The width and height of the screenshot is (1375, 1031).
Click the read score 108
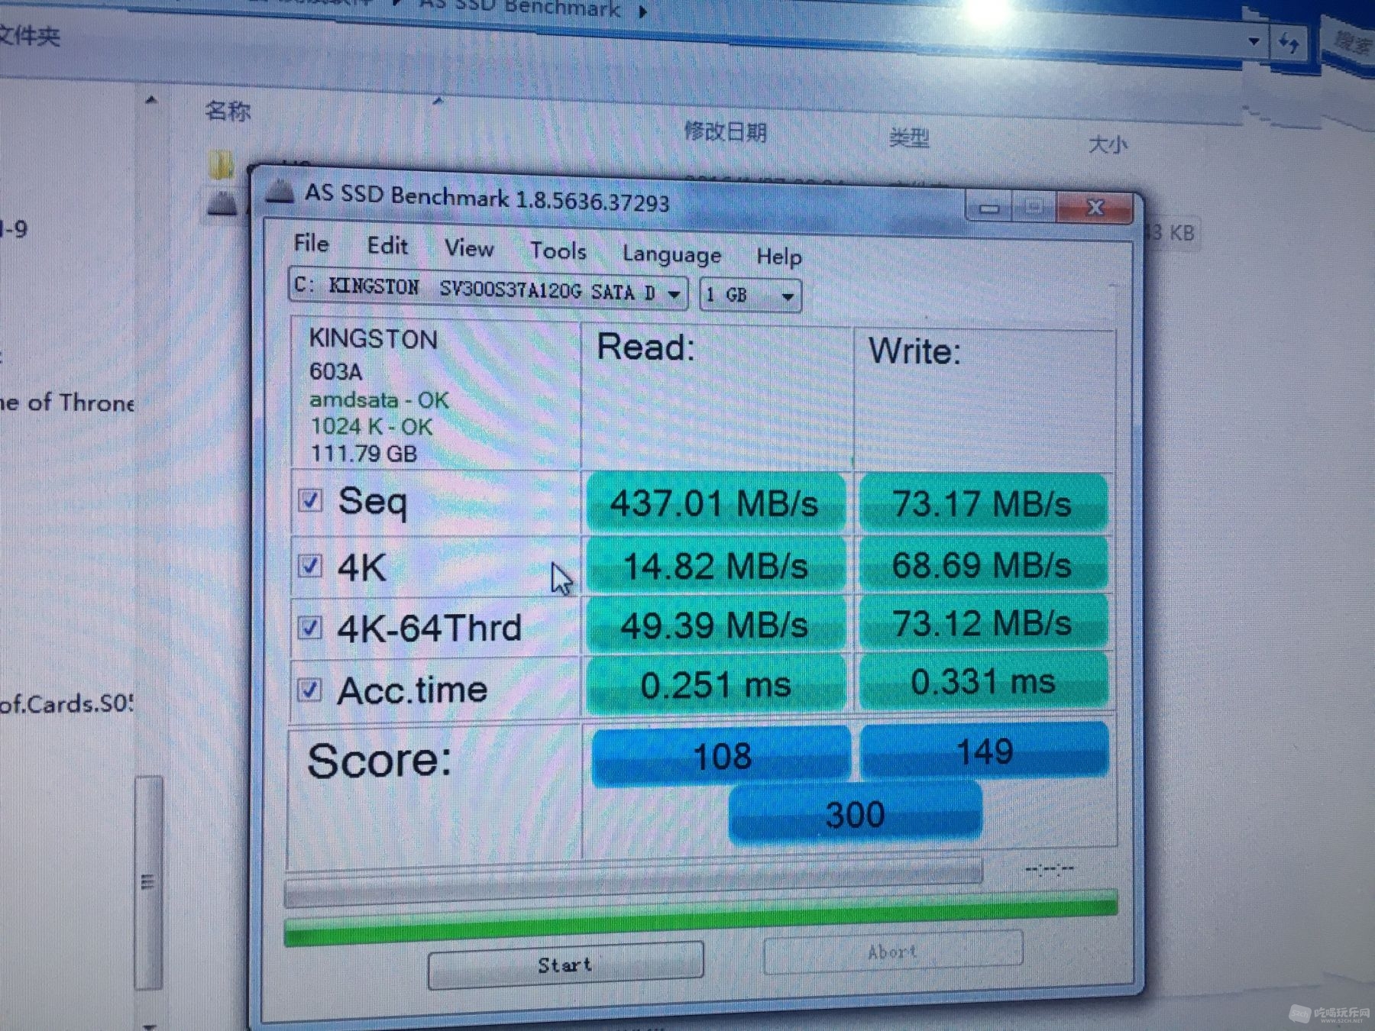[x=722, y=756]
